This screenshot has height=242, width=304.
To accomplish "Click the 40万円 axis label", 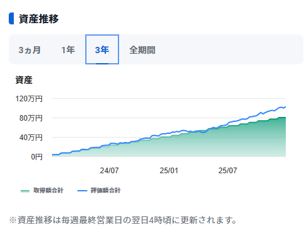I will [31, 138].
